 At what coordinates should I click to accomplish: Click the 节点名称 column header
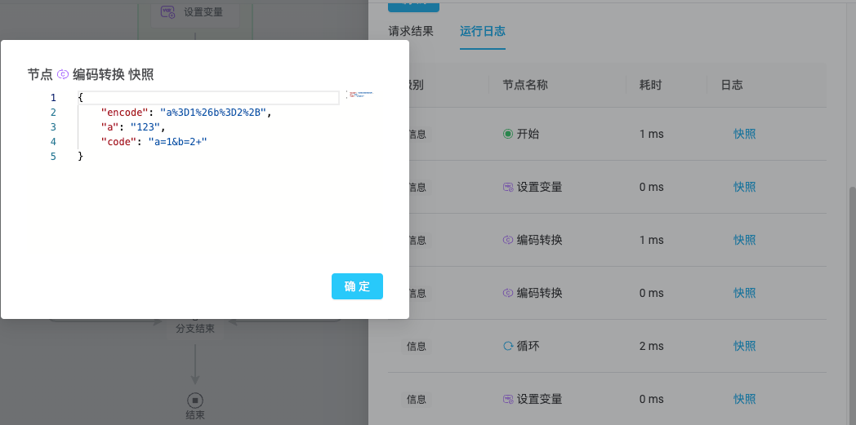coord(525,85)
